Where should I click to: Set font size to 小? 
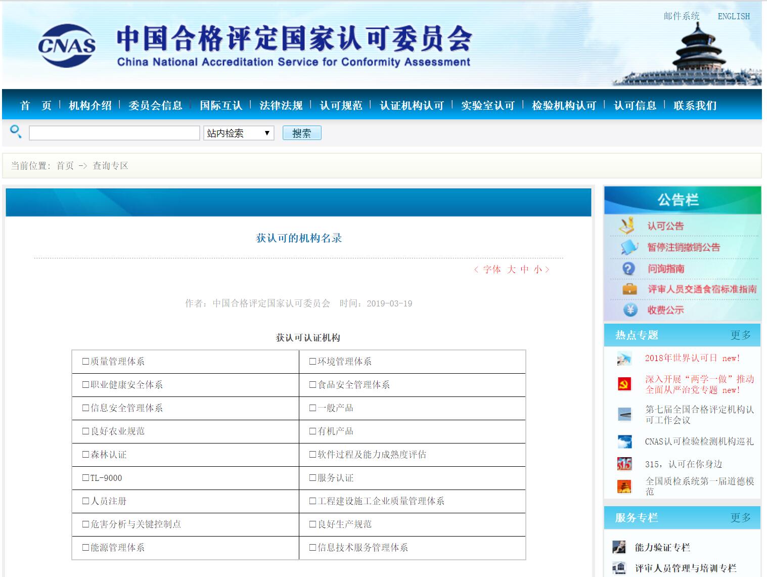[538, 270]
